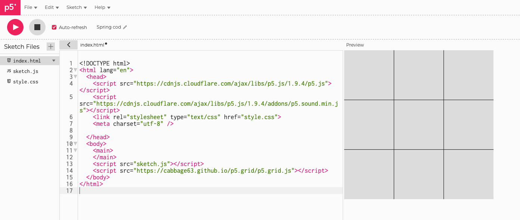Stop the running sketch
This screenshot has width=520, height=220.
click(x=37, y=27)
